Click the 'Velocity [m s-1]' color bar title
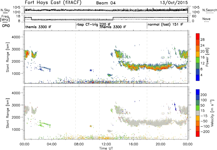This screenshot has height=150, width=217. 212,113
